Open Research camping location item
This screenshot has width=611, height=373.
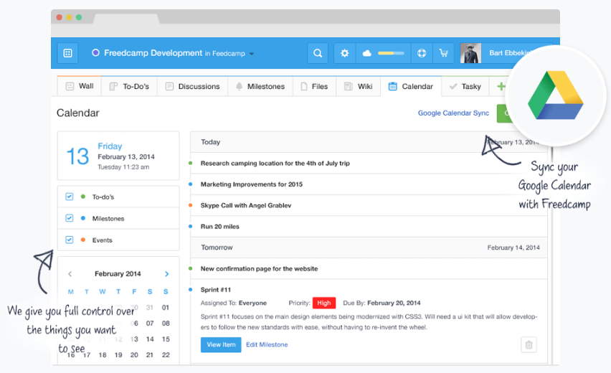coord(275,164)
